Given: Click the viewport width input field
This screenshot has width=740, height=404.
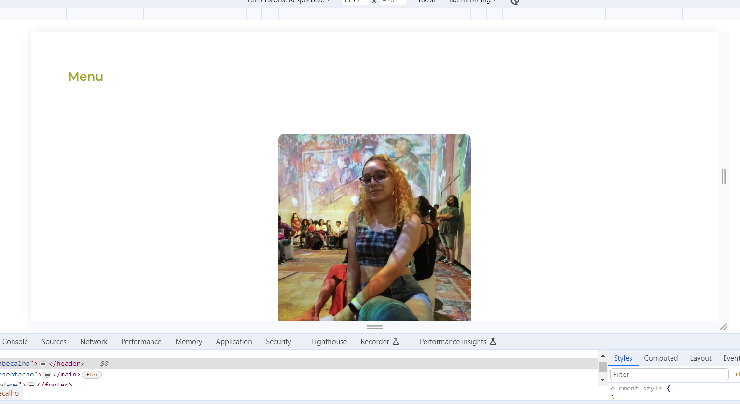Looking at the screenshot, I should (355, 2).
